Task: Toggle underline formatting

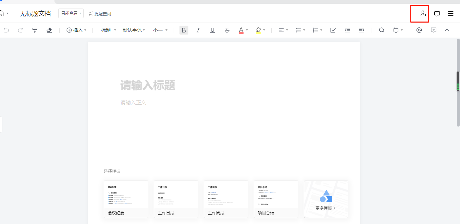Action: 212,30
